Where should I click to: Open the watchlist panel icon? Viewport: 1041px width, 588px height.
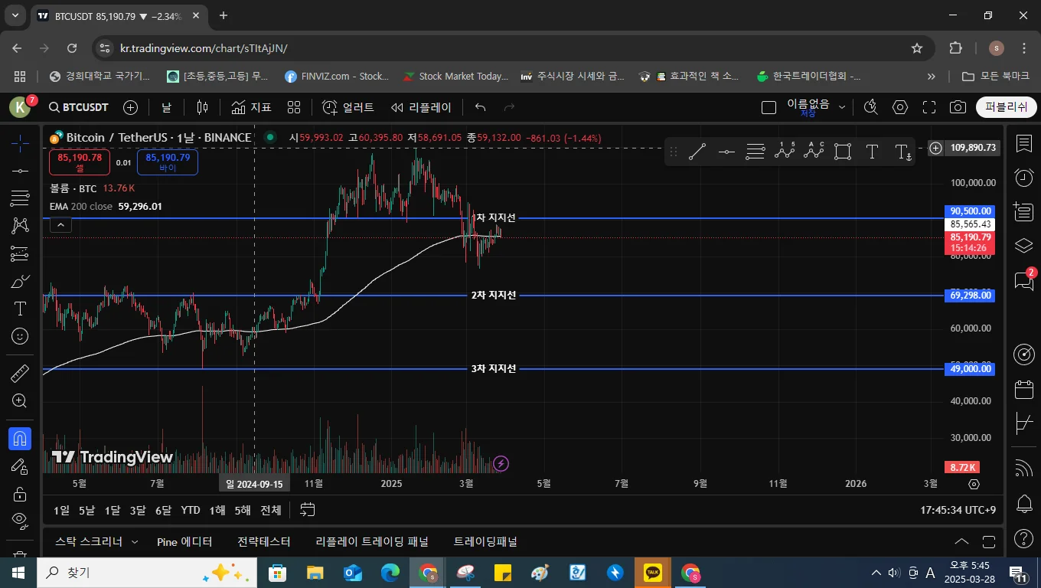pos(1023,143)
